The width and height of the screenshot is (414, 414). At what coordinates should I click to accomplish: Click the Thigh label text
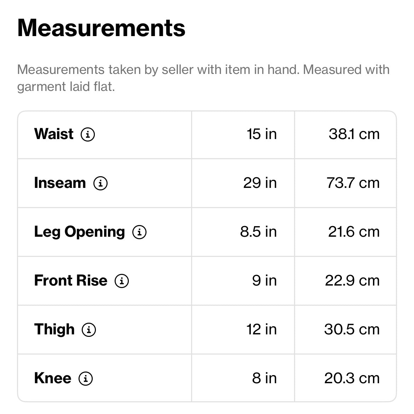54,329
